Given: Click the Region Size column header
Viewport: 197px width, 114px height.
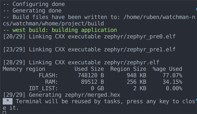Looking at the screenshot, I should point(128,69).
